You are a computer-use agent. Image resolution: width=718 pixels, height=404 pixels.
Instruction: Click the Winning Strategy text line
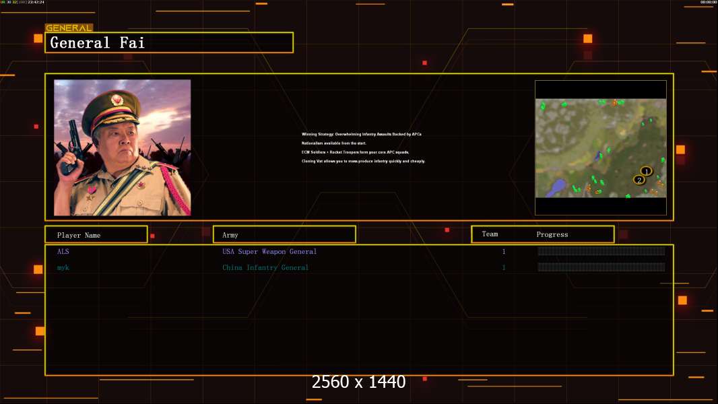(362, 134)
